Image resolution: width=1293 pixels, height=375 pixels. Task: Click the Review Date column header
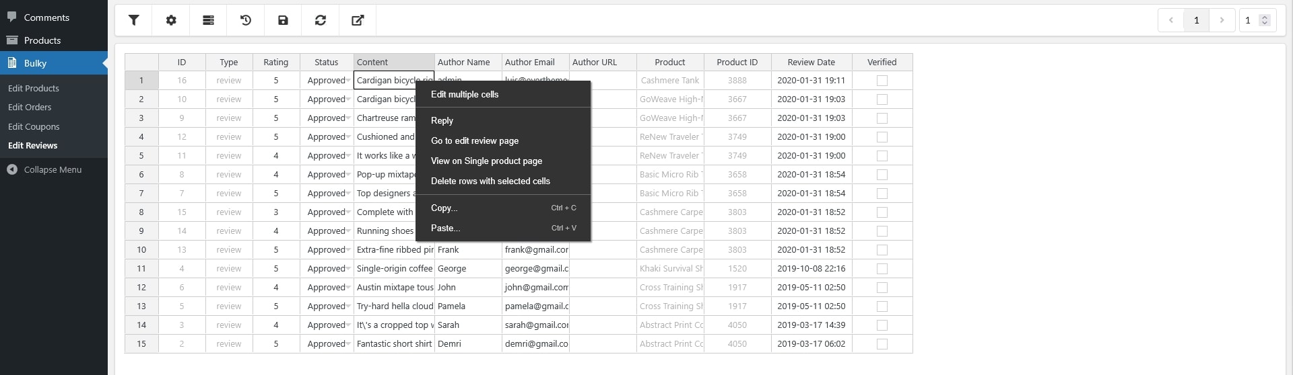click(811, 62)
